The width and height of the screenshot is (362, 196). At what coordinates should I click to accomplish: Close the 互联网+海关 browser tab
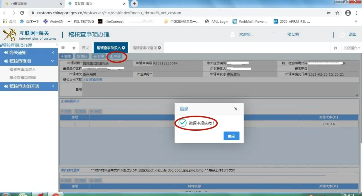pos(124,4)
